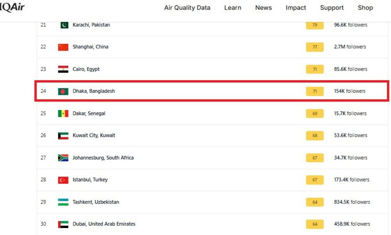Click the AQI 64 badge for Dubai

[315, 224]
